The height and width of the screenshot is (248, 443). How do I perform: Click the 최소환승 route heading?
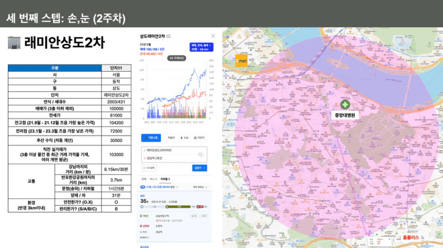pos(145,247)
